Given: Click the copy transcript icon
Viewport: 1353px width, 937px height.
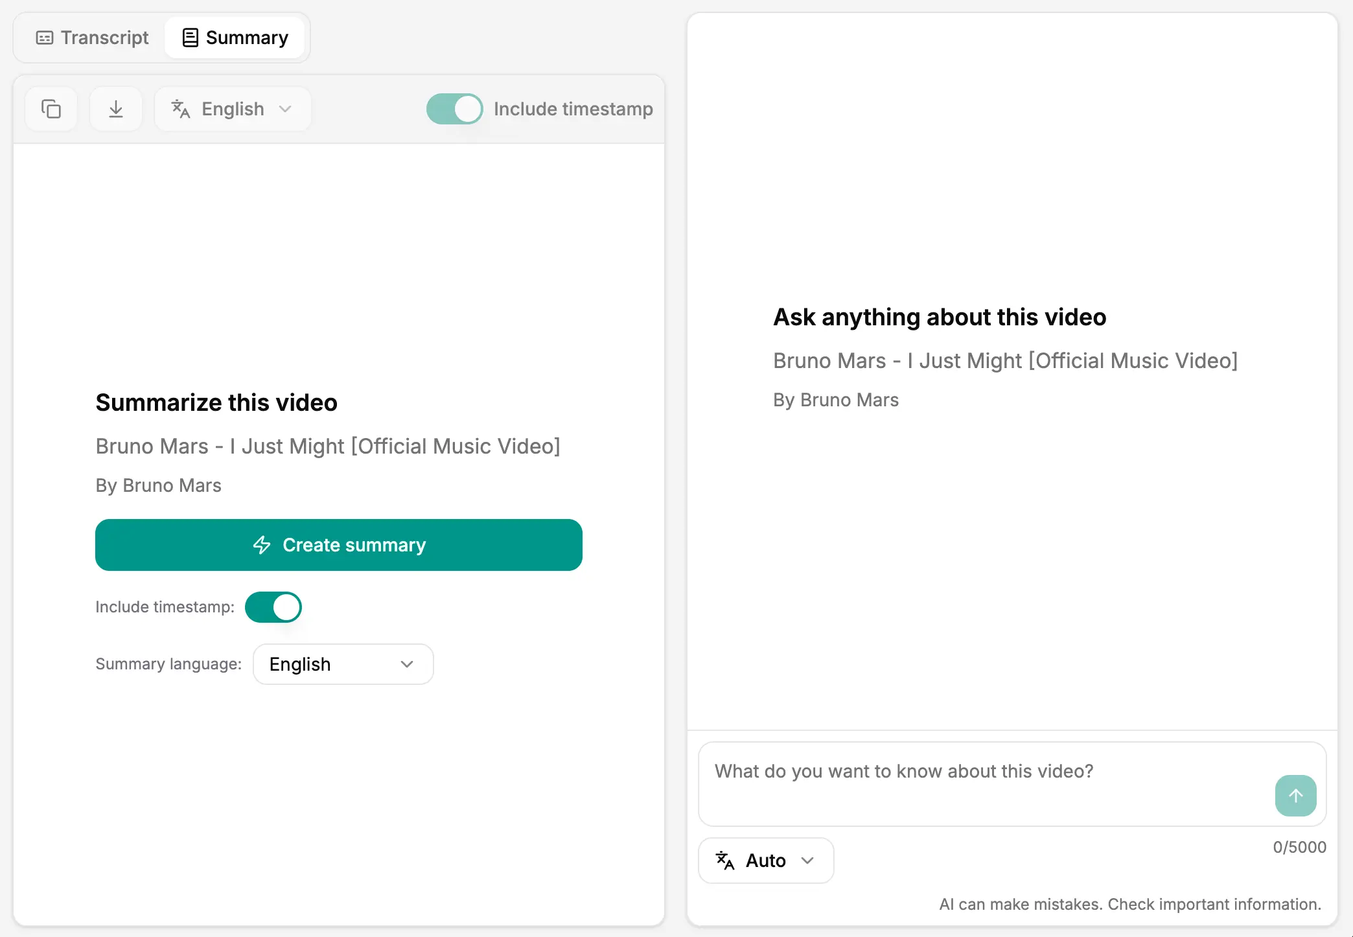Looking at the screenshot, I should (51, 108).
